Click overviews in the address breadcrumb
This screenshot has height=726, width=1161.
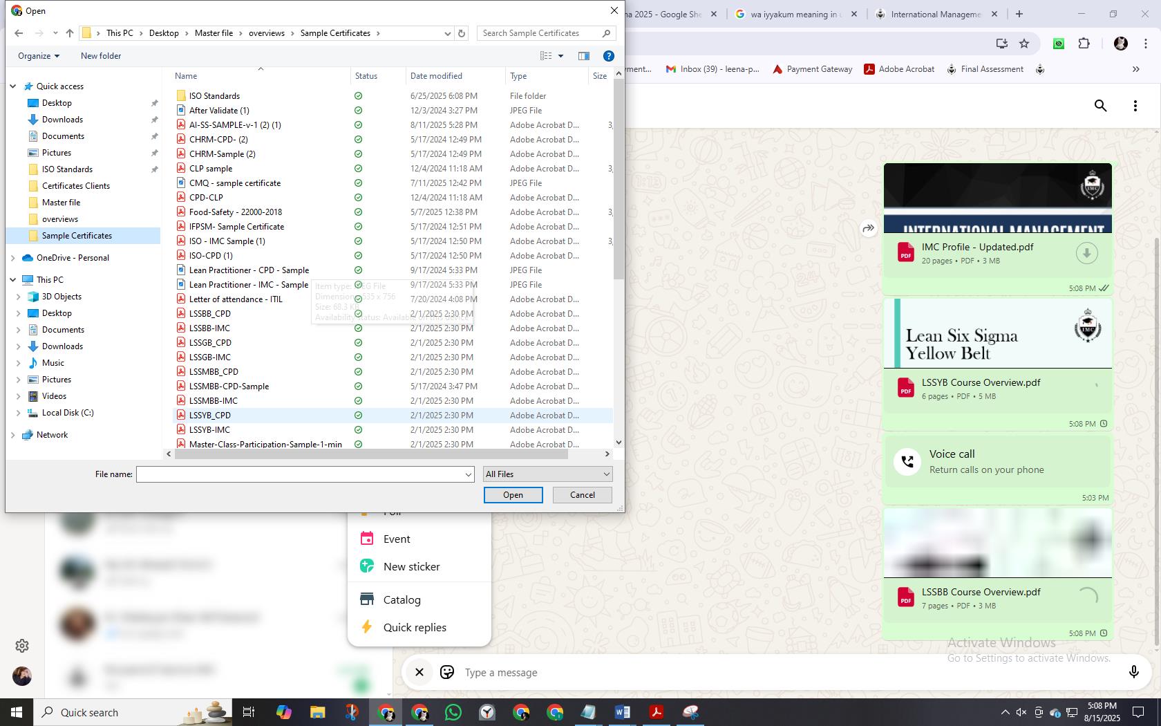click(267, 33)
